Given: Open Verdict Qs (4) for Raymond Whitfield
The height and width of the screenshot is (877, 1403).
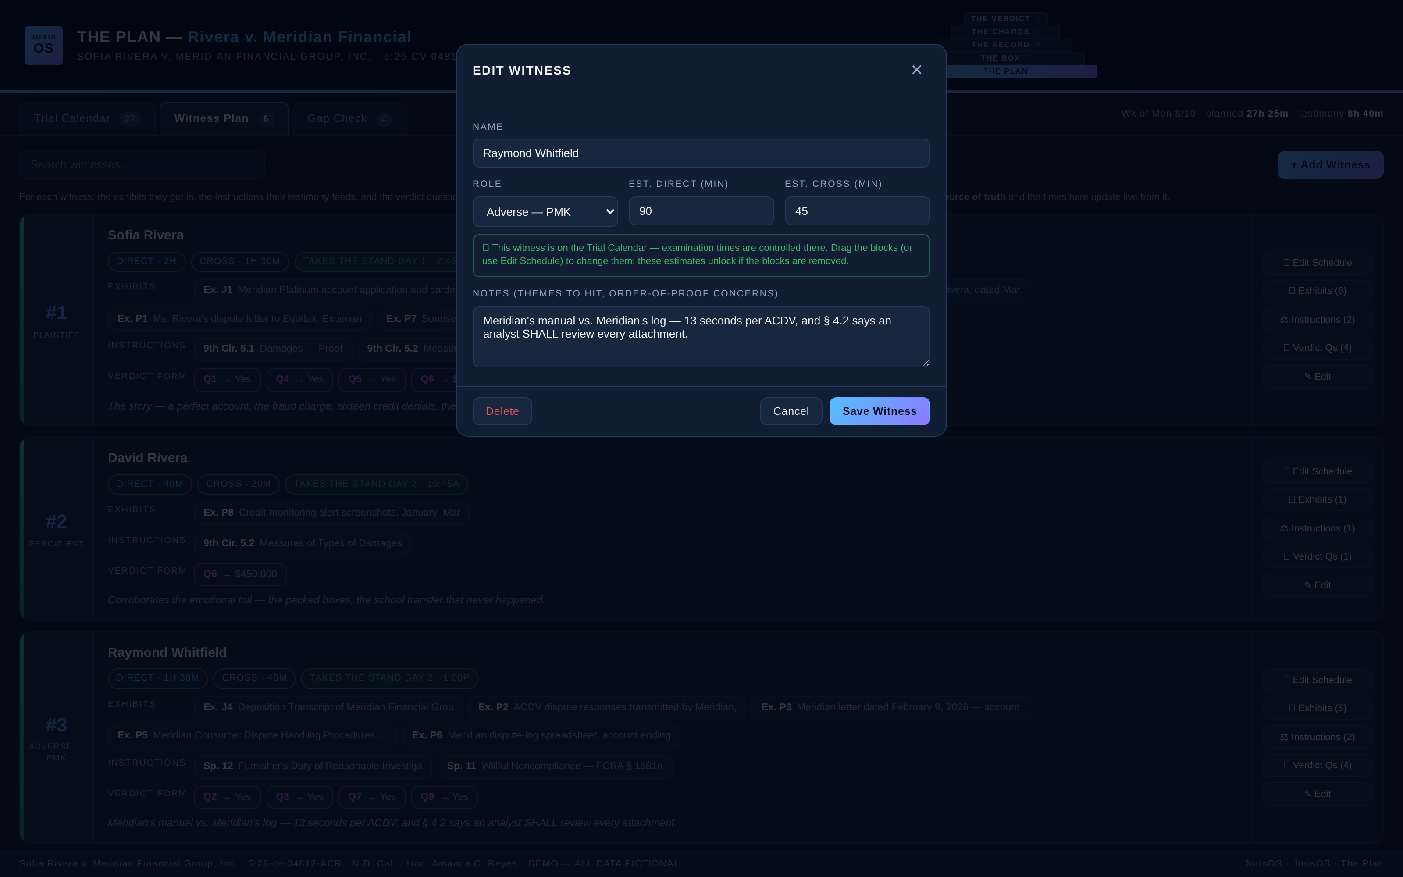Looking at the screenshot, I should 1317,765.
